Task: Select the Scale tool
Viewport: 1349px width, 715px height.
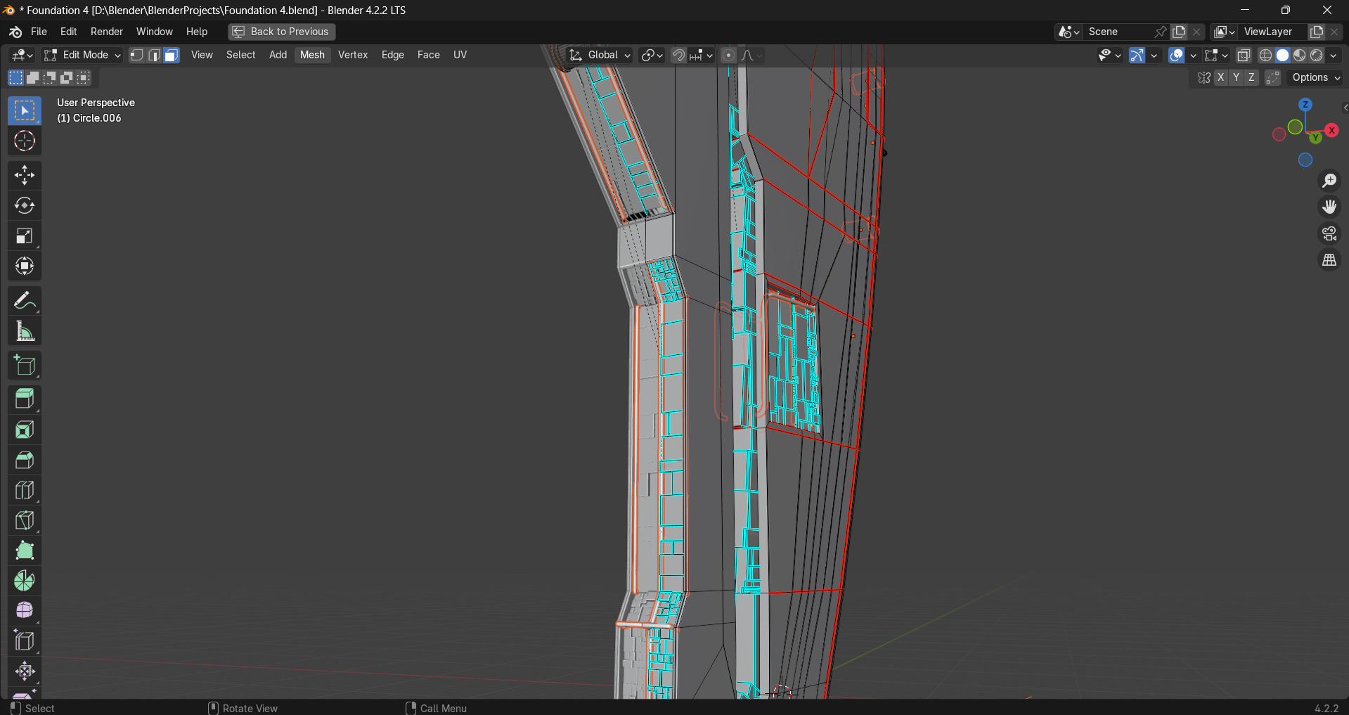Action: point(25,236)
